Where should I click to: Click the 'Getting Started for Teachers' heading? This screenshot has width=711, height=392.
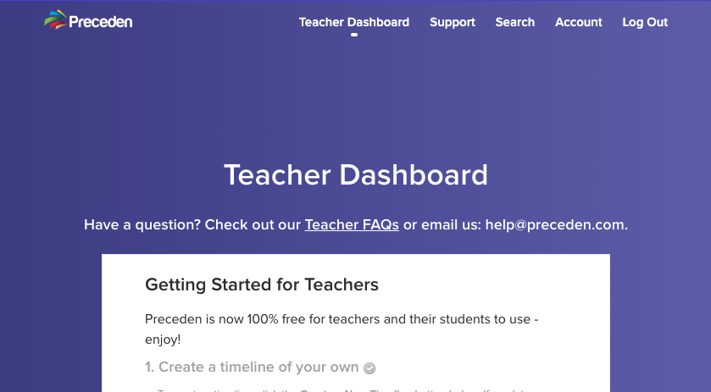pyautogui.click(x=262, y=284)
